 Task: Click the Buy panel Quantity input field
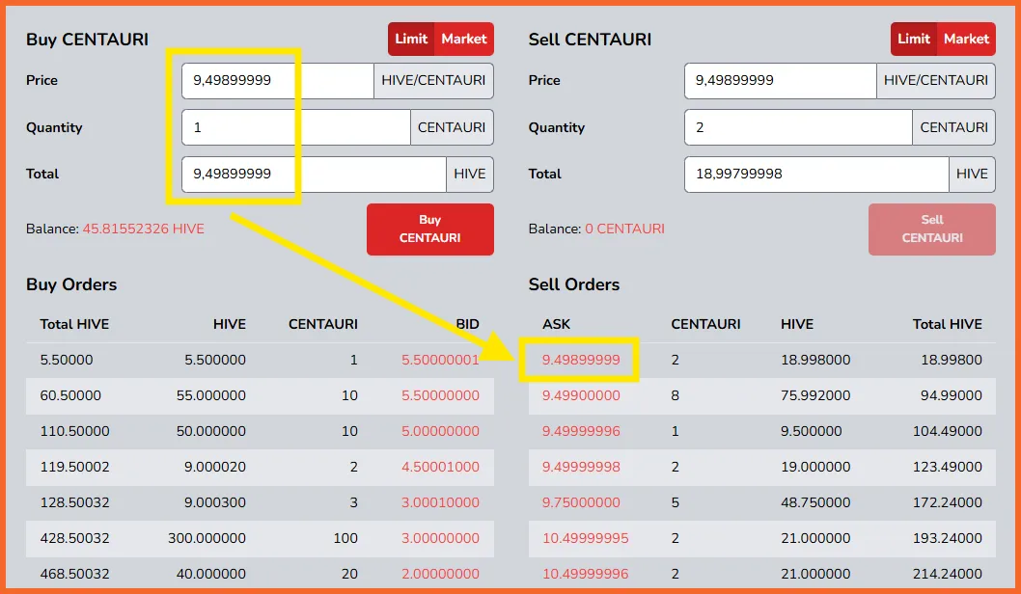click(296, 127)
